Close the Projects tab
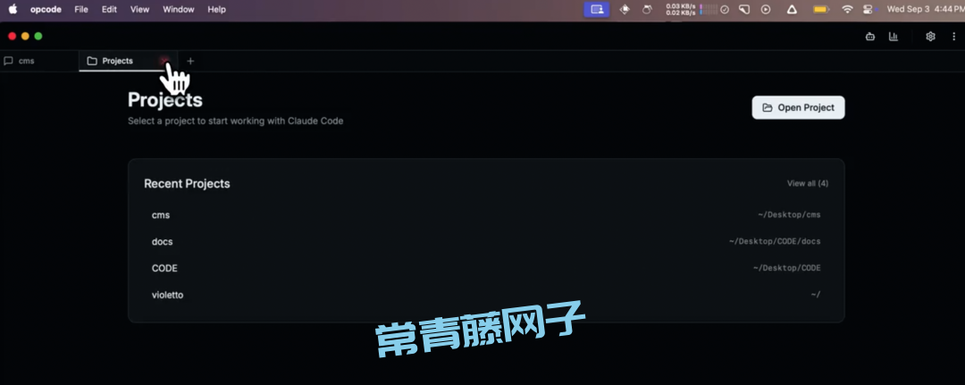Screen dimensions: 965x385 164,61
